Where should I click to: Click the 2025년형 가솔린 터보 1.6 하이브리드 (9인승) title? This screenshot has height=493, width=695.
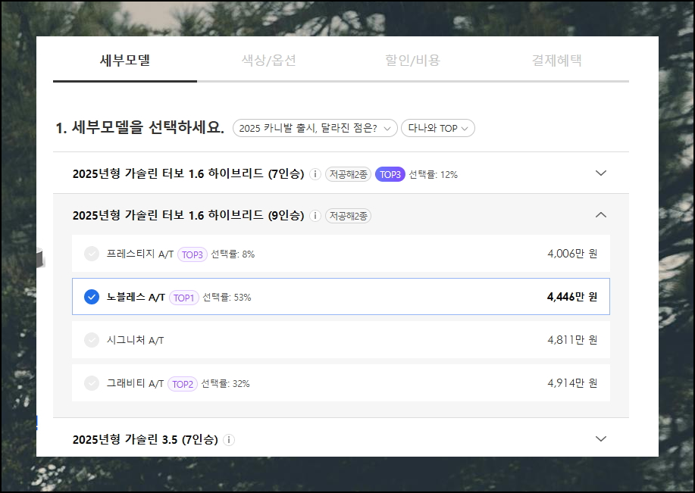point(189,215)
